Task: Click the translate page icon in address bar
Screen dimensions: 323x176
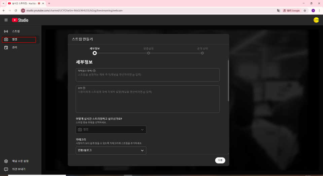Action: tap(278, 10)
